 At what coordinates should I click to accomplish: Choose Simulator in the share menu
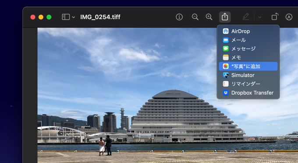coord(248,75)
